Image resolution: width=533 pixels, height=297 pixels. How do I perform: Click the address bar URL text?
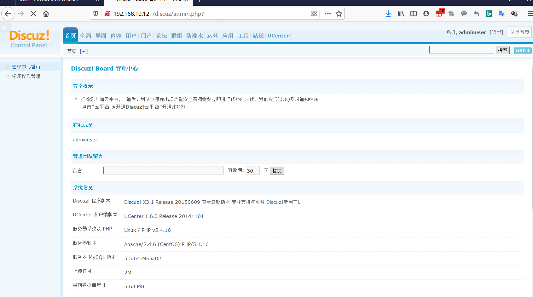[159, 14]
